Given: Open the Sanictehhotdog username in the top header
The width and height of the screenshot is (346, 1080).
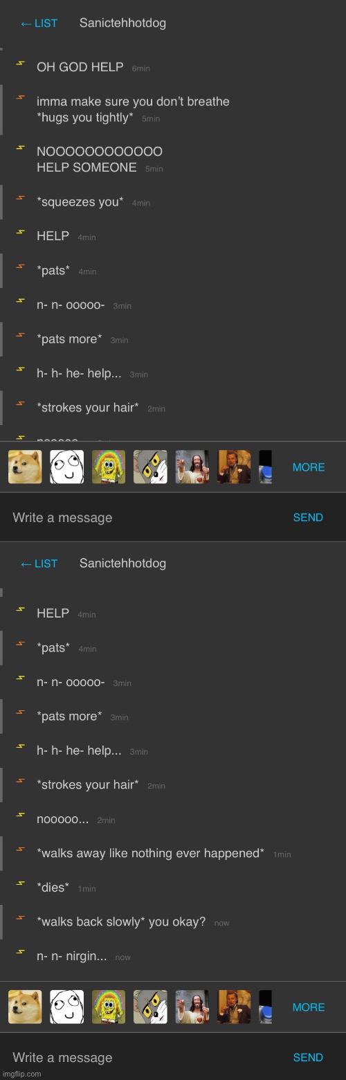Looking at the screenshot, I should click(x=122, y=23).
